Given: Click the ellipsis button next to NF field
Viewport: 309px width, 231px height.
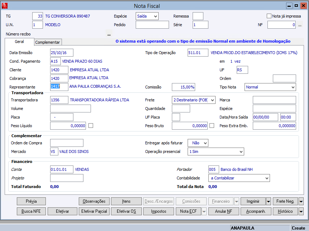Looking at the screenshot, I should (300, 25).
